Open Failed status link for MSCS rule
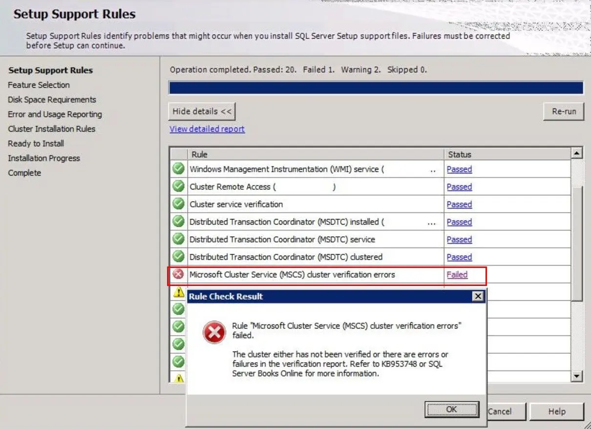 tap(457, 275)
